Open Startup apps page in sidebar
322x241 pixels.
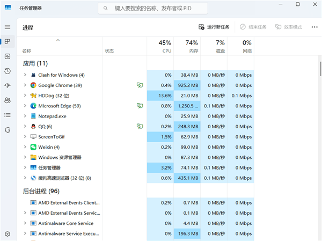(x=8, y=85)
